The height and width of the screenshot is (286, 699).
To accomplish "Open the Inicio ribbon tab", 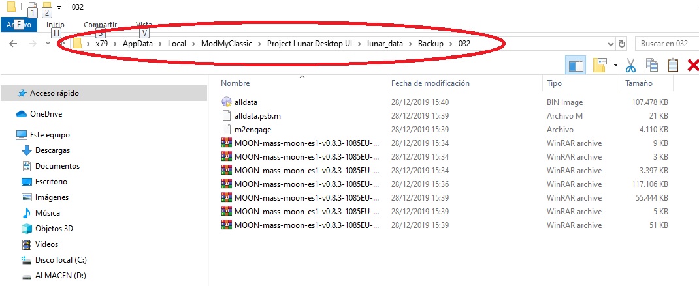I will pos(56,25).
